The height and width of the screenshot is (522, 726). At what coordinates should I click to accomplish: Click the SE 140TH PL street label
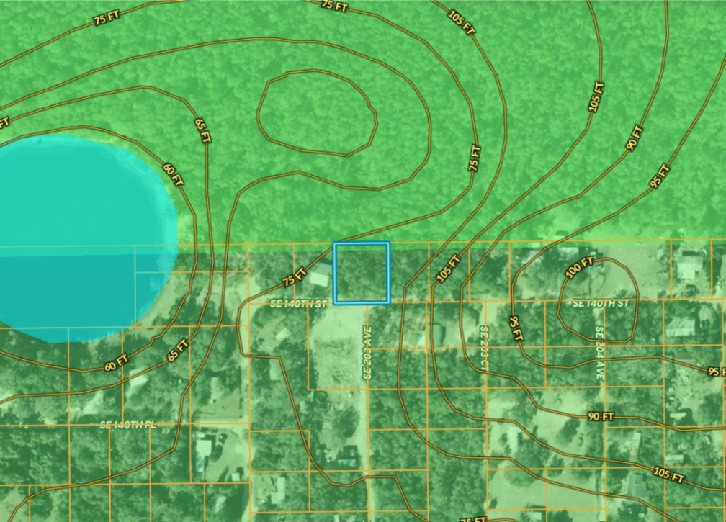127,425
